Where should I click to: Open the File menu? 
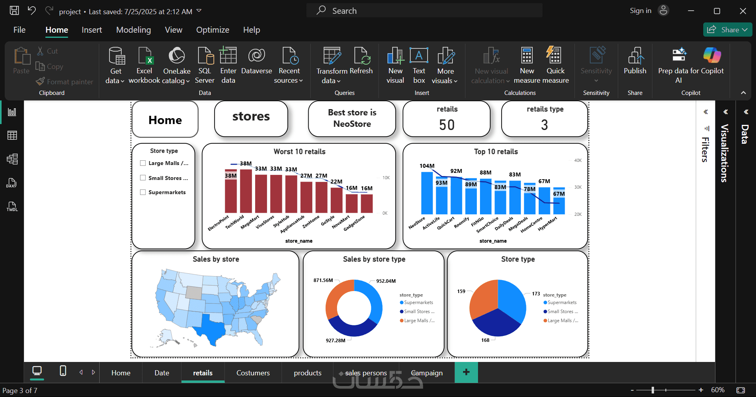coord(19,30)
